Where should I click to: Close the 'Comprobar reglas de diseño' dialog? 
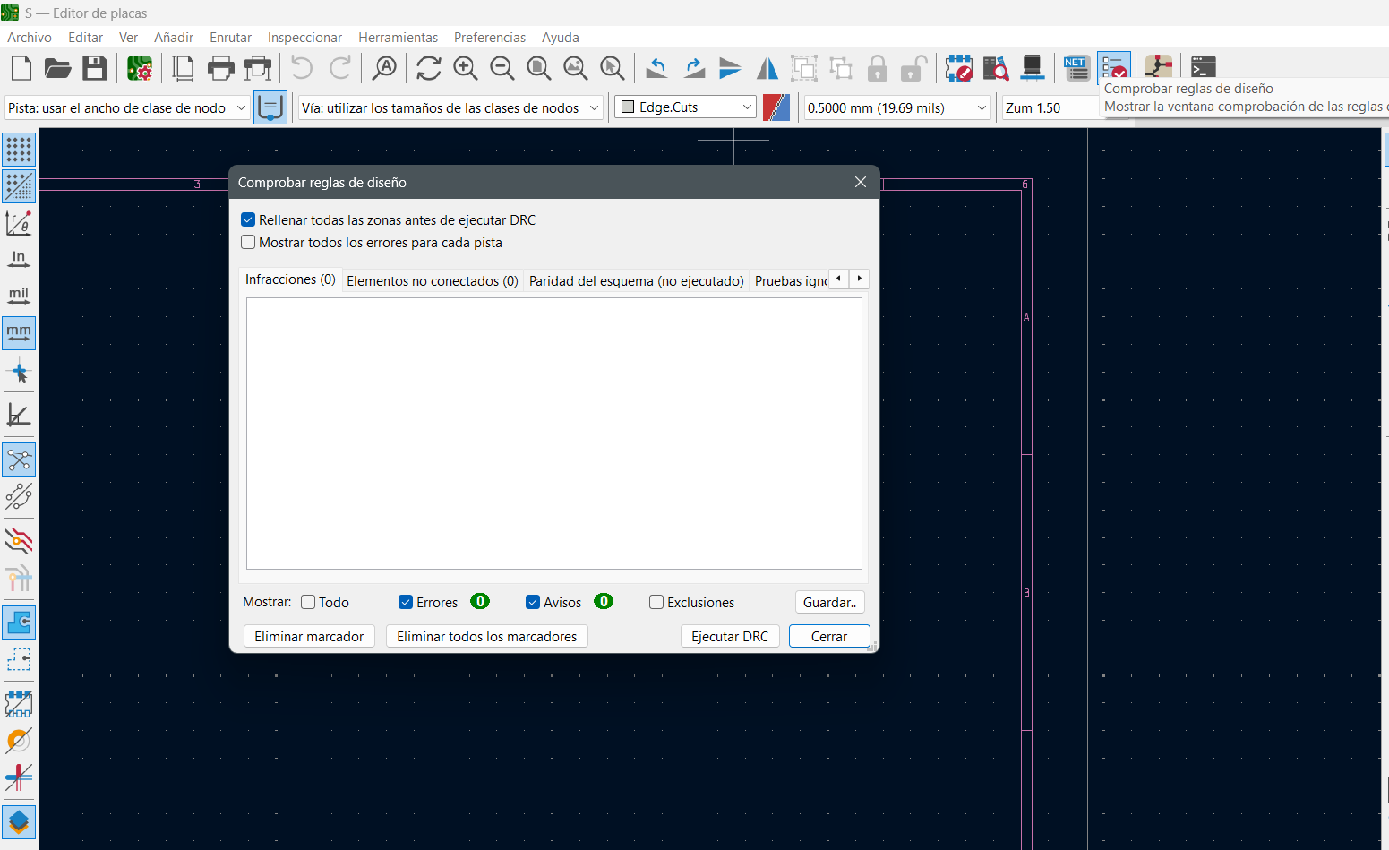(x=861, y=182)
